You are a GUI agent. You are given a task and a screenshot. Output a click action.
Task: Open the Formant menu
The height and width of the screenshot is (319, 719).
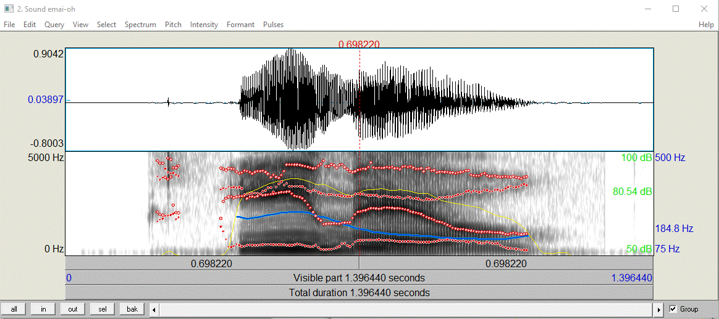(x=241, y=25)
